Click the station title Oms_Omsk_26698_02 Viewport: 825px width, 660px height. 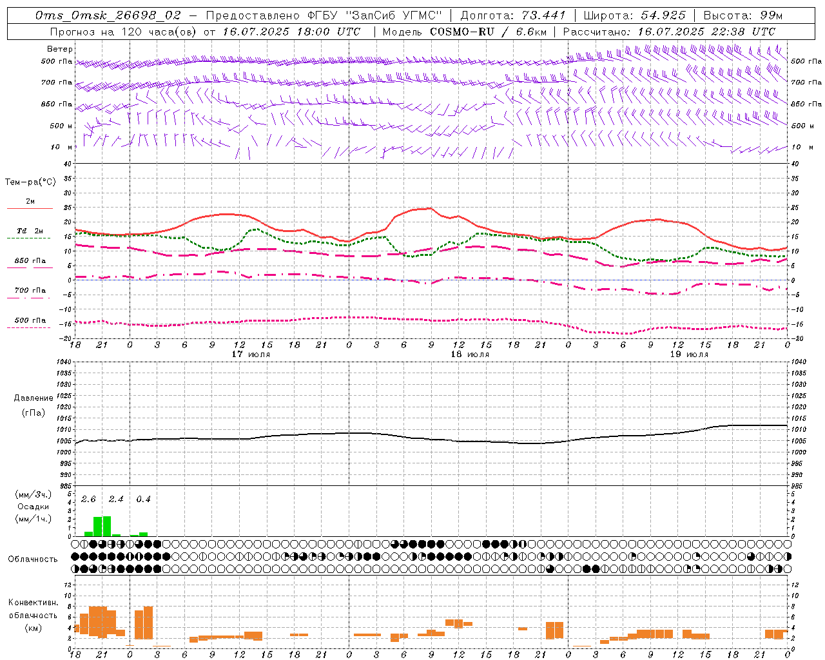(x=108, y=15)
